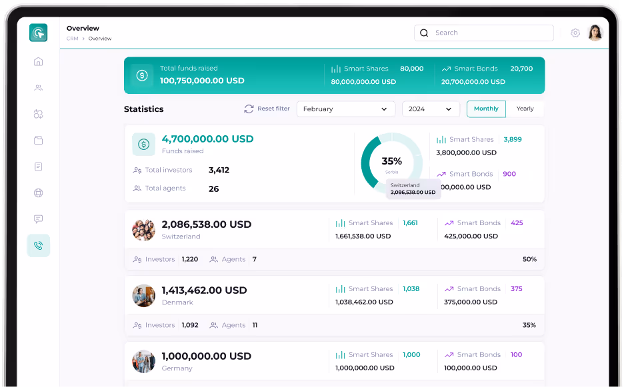Select the phone sidebar icon

(x=38, y=245)
